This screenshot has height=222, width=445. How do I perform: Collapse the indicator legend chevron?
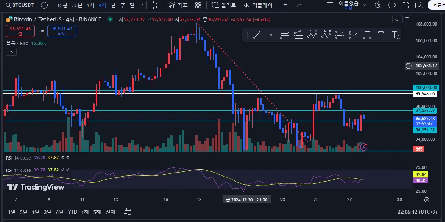tap(11, 52)
